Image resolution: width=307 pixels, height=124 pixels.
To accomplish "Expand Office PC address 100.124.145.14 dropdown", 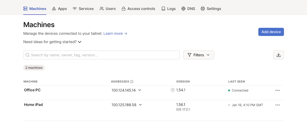I will pyautogui.click(x=140, y=90).
